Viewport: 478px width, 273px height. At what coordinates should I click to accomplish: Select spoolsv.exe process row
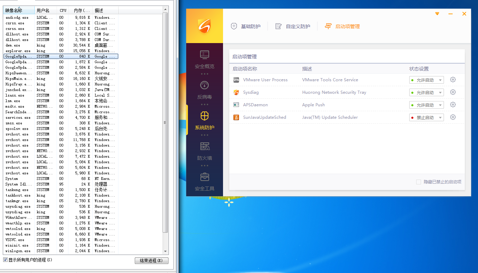click(61, 129)
